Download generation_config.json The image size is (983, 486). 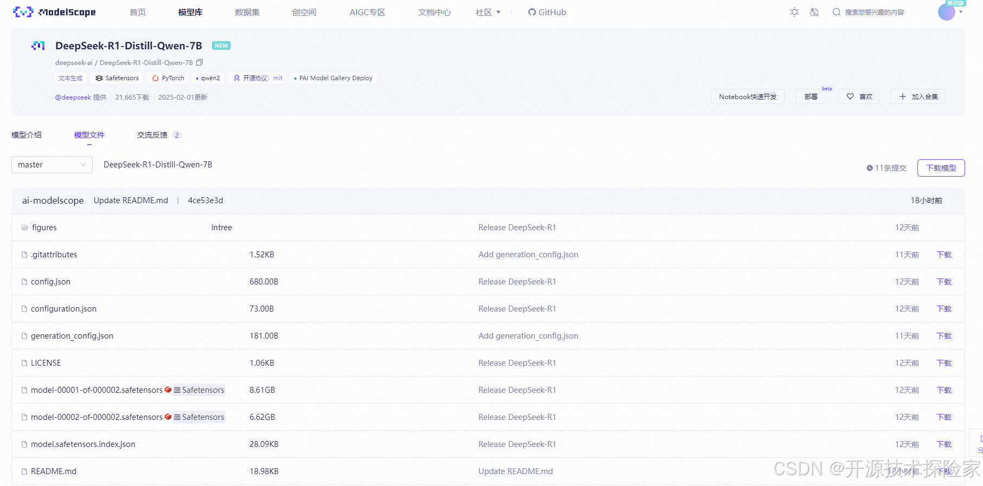pos(944,336)
